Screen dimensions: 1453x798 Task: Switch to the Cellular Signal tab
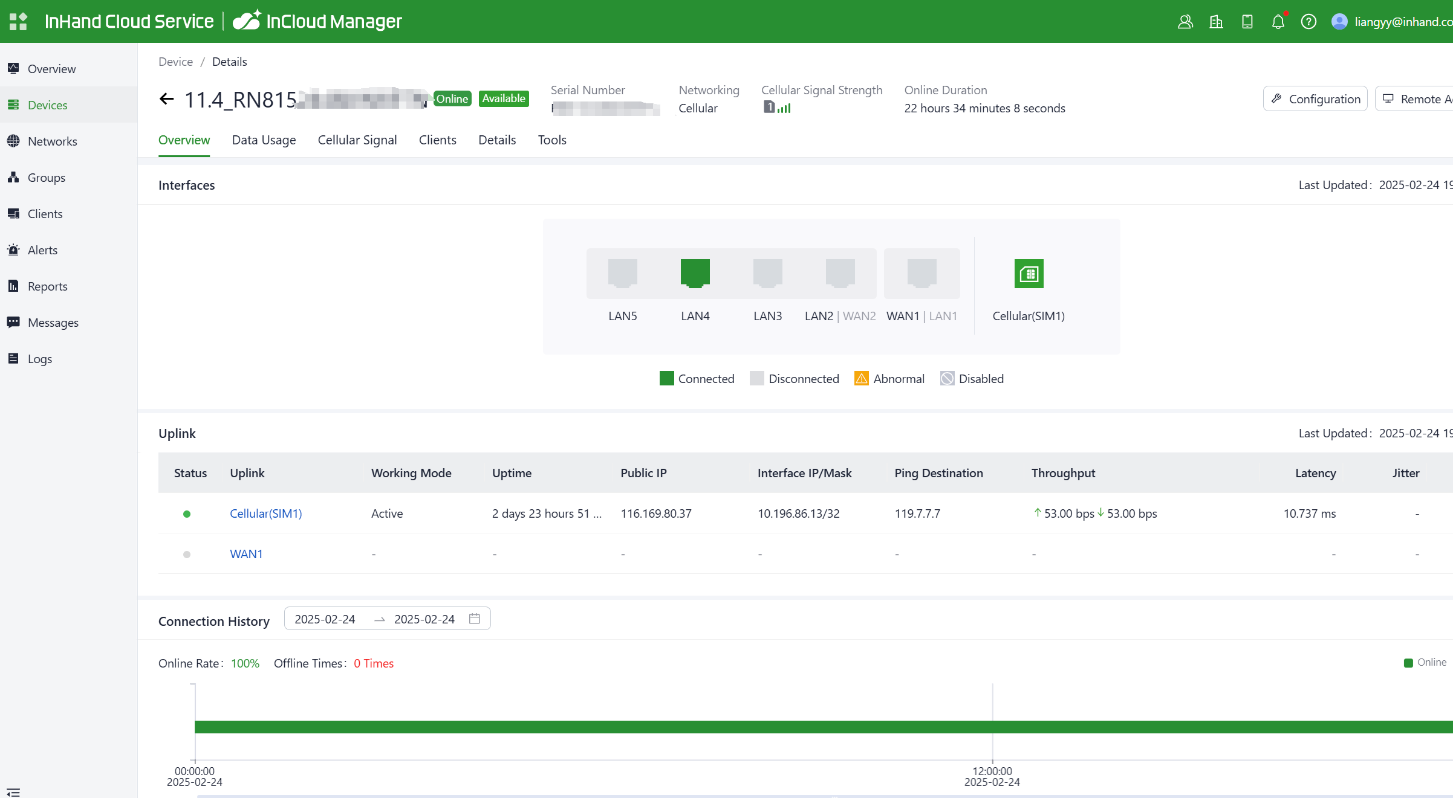point(357,140)
